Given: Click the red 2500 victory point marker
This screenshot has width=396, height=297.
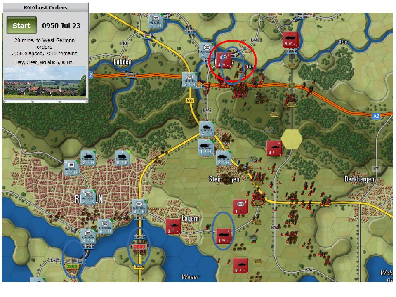Looking at the screenshot, I should click(x=139, y=247).
